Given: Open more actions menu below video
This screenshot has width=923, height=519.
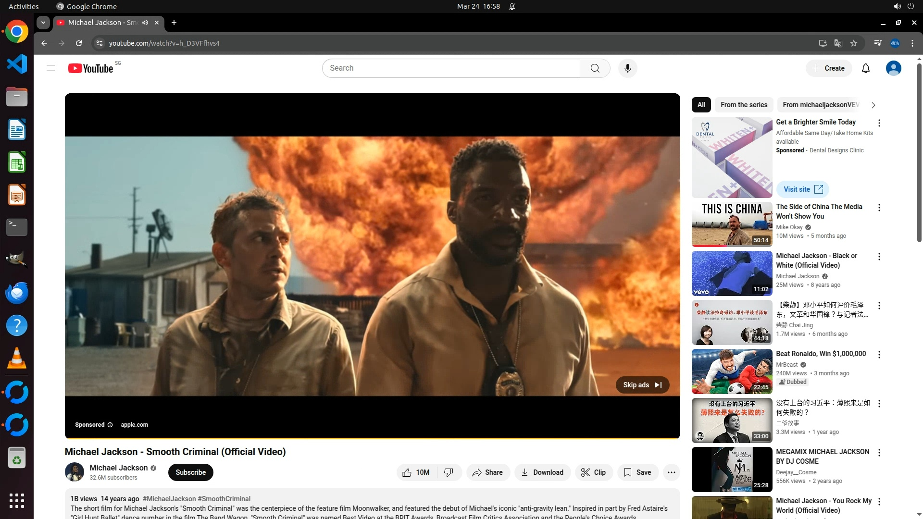Looking at the screenshot, I should 671,472.
